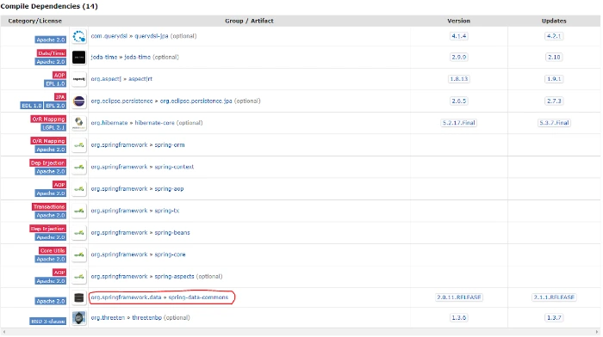Open update version 2.7.3

click(554, 101)
